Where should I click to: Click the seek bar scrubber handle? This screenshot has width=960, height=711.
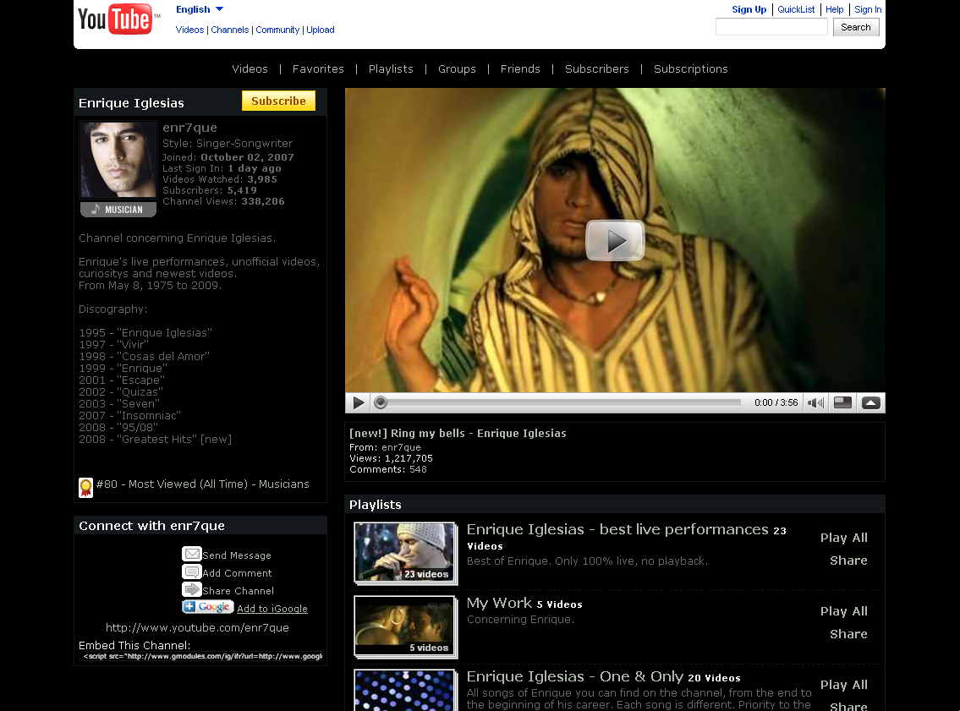pyautogui.click(x=381, y=402)
